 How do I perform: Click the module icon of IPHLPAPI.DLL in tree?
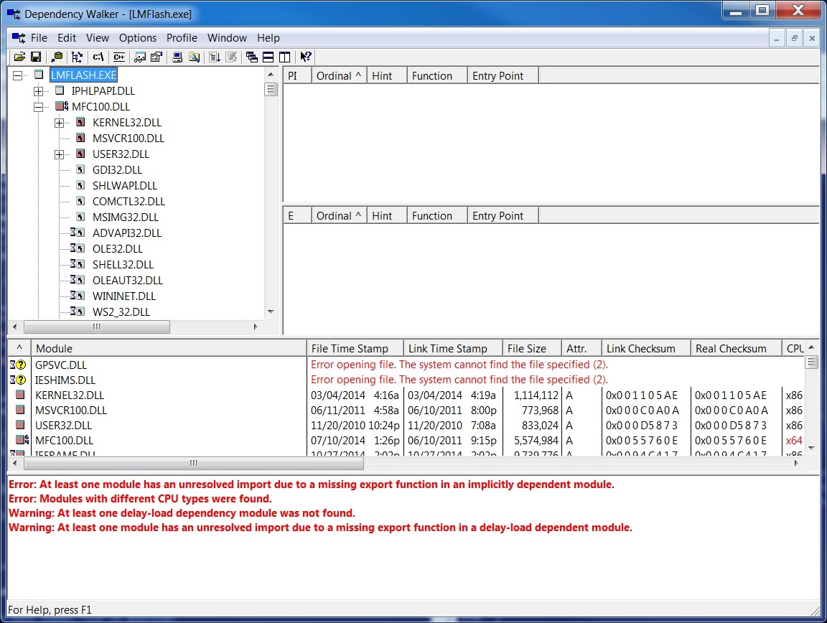[60, 90]
